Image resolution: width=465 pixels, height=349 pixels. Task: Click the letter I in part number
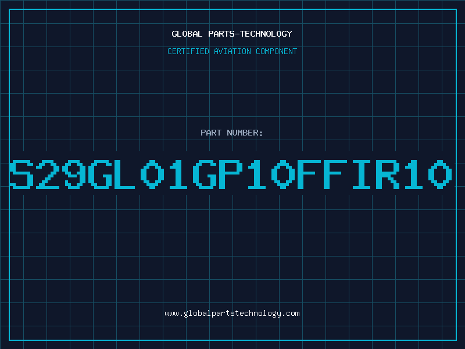(x=362, y=174)
